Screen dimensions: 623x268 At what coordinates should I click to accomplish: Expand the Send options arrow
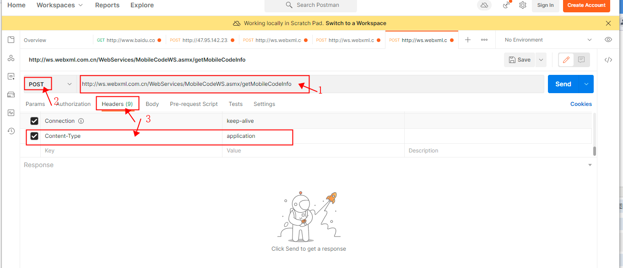coord(586,84)
